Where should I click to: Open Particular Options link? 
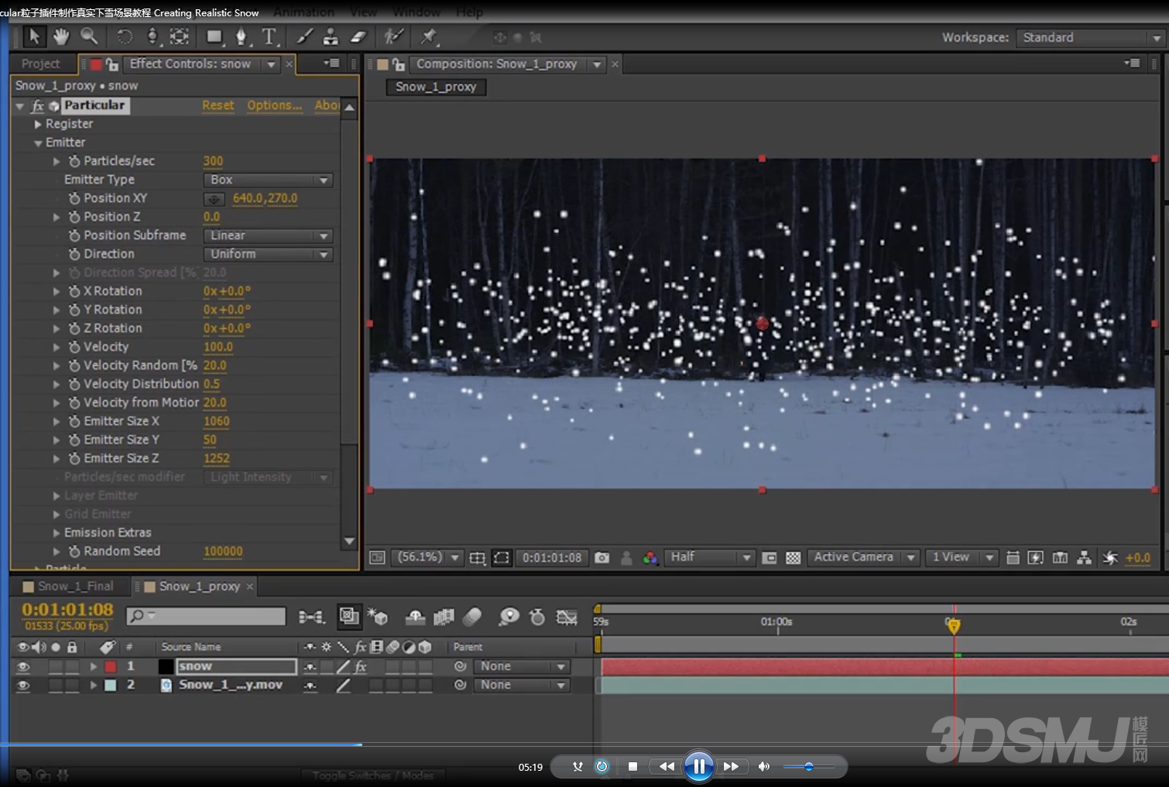(x=275, y=105)
